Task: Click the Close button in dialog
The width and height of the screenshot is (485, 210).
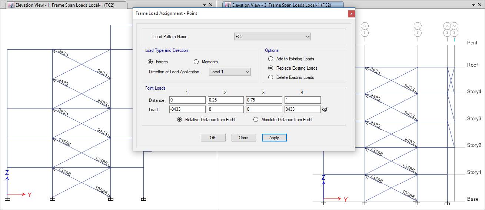Action: (x=244, y=137)
